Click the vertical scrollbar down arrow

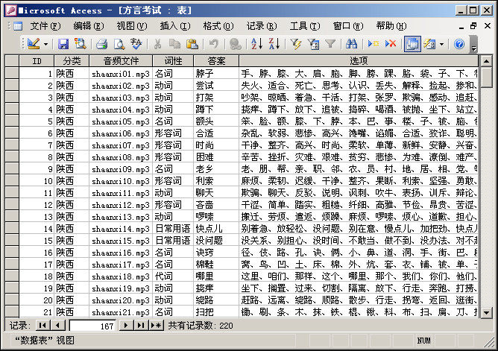click(486, 312)
